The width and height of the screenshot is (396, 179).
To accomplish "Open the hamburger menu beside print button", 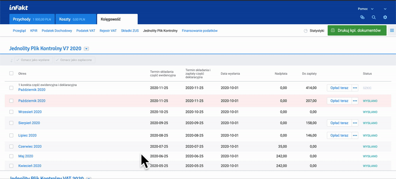I will coord(392,31).
